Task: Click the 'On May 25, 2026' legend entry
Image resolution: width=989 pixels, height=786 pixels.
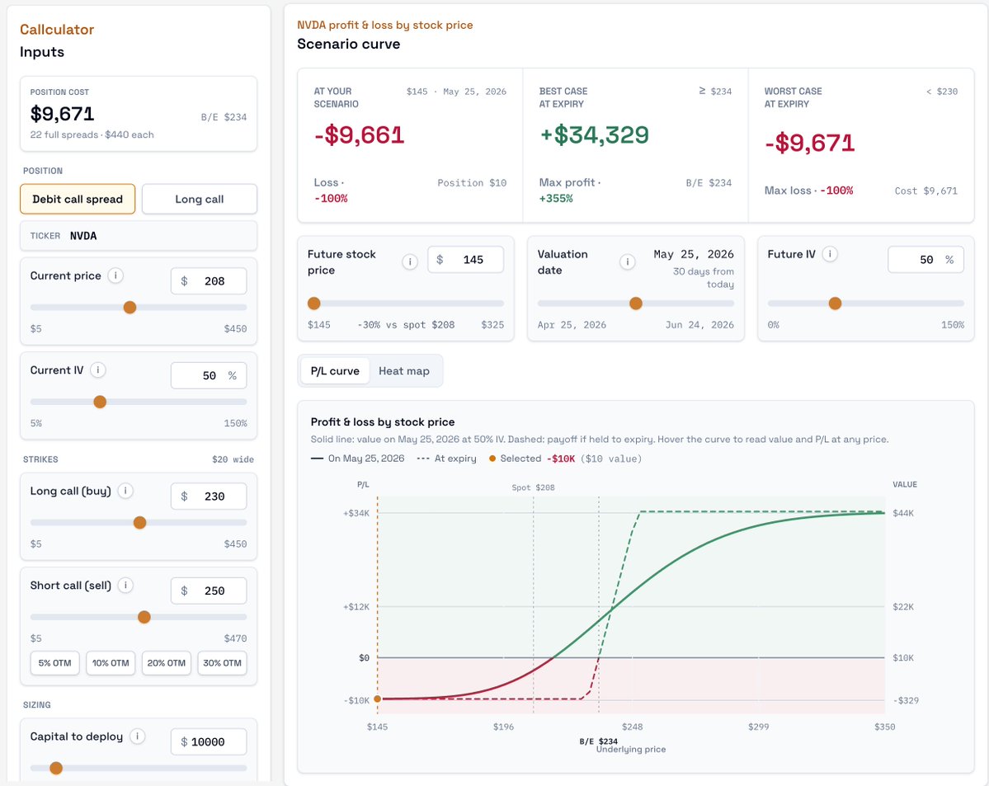Action: point(358,459)
